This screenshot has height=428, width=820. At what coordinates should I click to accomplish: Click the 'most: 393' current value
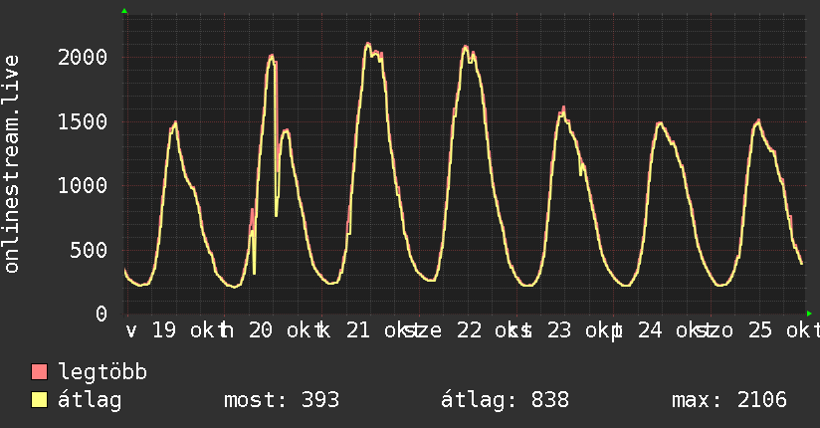(x=282, y=400)
